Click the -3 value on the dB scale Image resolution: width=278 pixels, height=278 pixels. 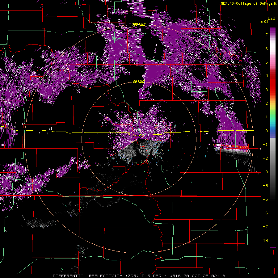click(265, 172)
